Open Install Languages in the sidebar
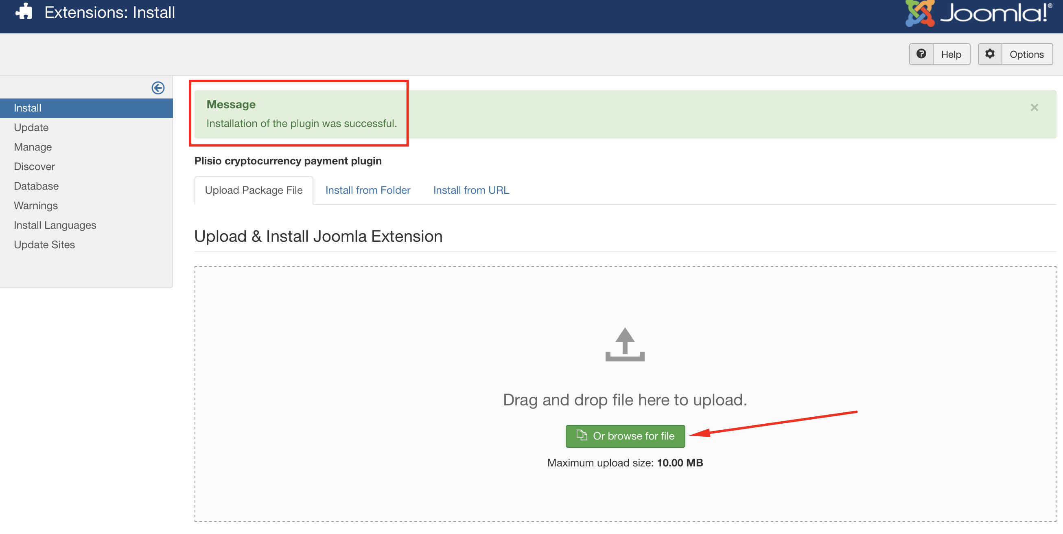This screenshot has height=534, width=1063. [x=86, y=225]
